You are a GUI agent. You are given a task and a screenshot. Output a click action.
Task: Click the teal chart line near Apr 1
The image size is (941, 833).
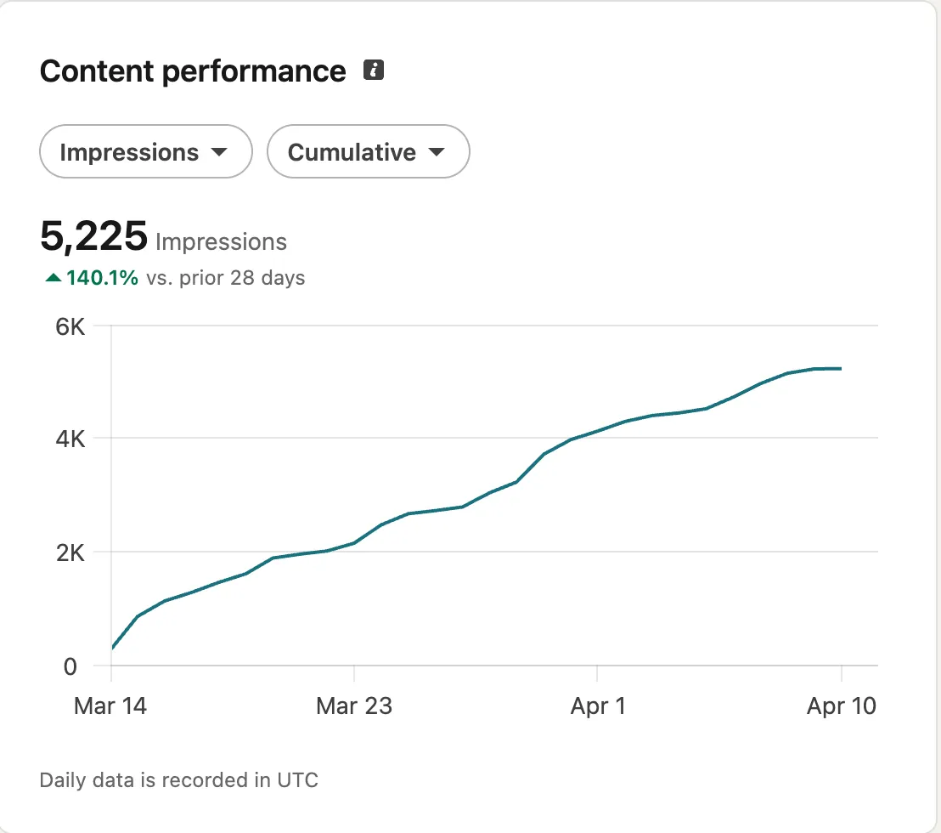point(599,431)
